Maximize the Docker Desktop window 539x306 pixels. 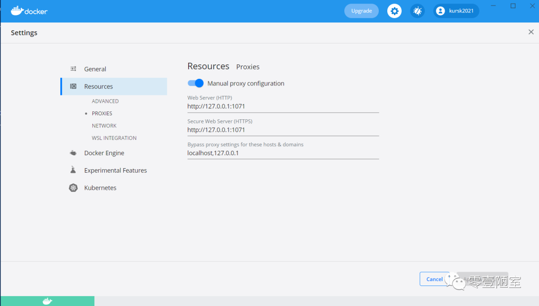pyautogui.click(x=513, y=6)
